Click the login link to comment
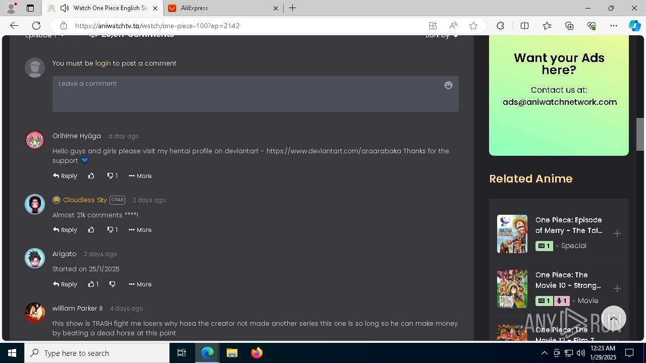This screenshot has width=646, height=363. click(103, 63)
